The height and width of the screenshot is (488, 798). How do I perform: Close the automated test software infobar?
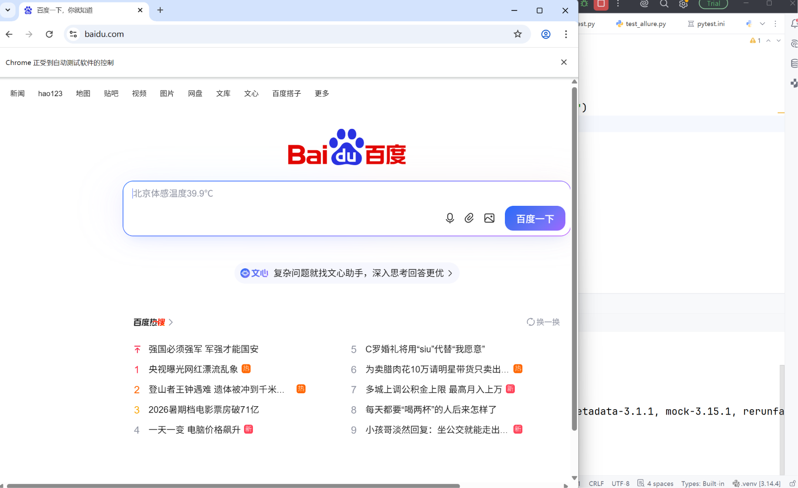click(564, 62)
